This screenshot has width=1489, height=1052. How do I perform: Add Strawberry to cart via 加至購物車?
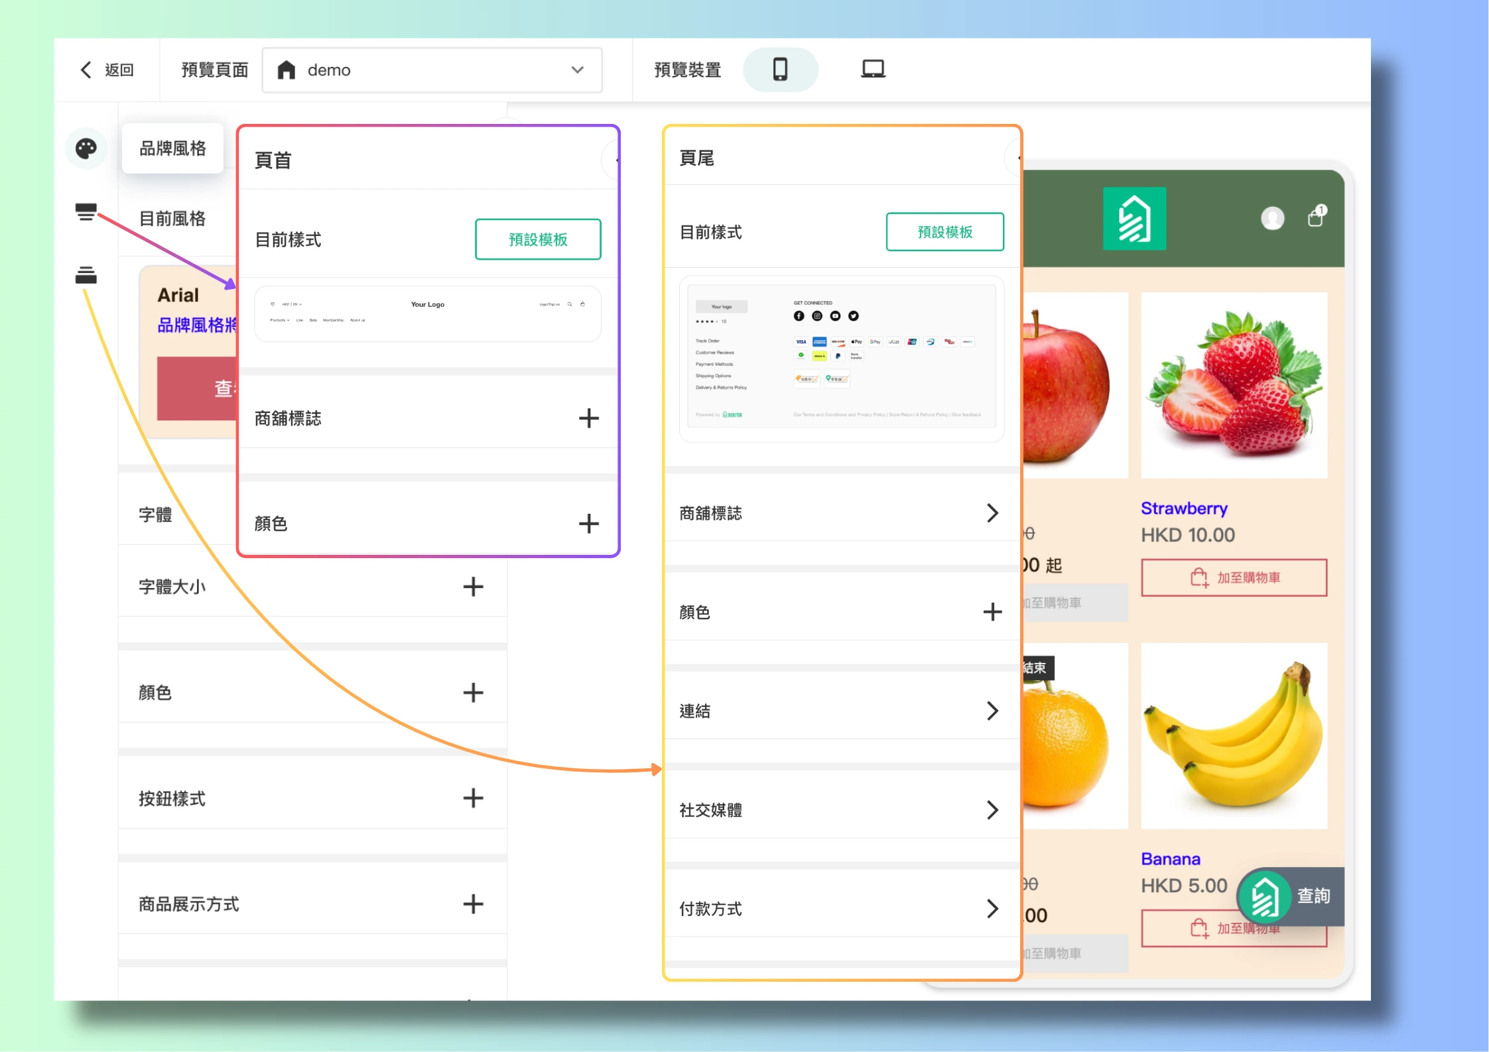click(x=1234, y=577)
